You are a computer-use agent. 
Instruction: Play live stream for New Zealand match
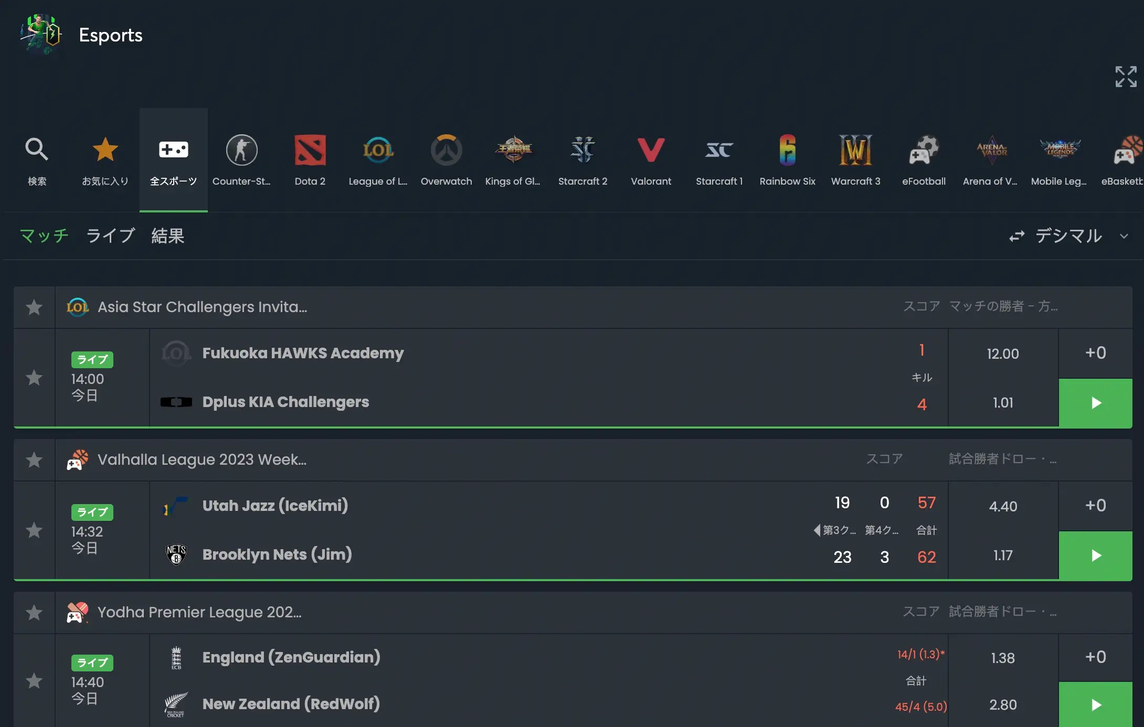[x=1096, y=704]
